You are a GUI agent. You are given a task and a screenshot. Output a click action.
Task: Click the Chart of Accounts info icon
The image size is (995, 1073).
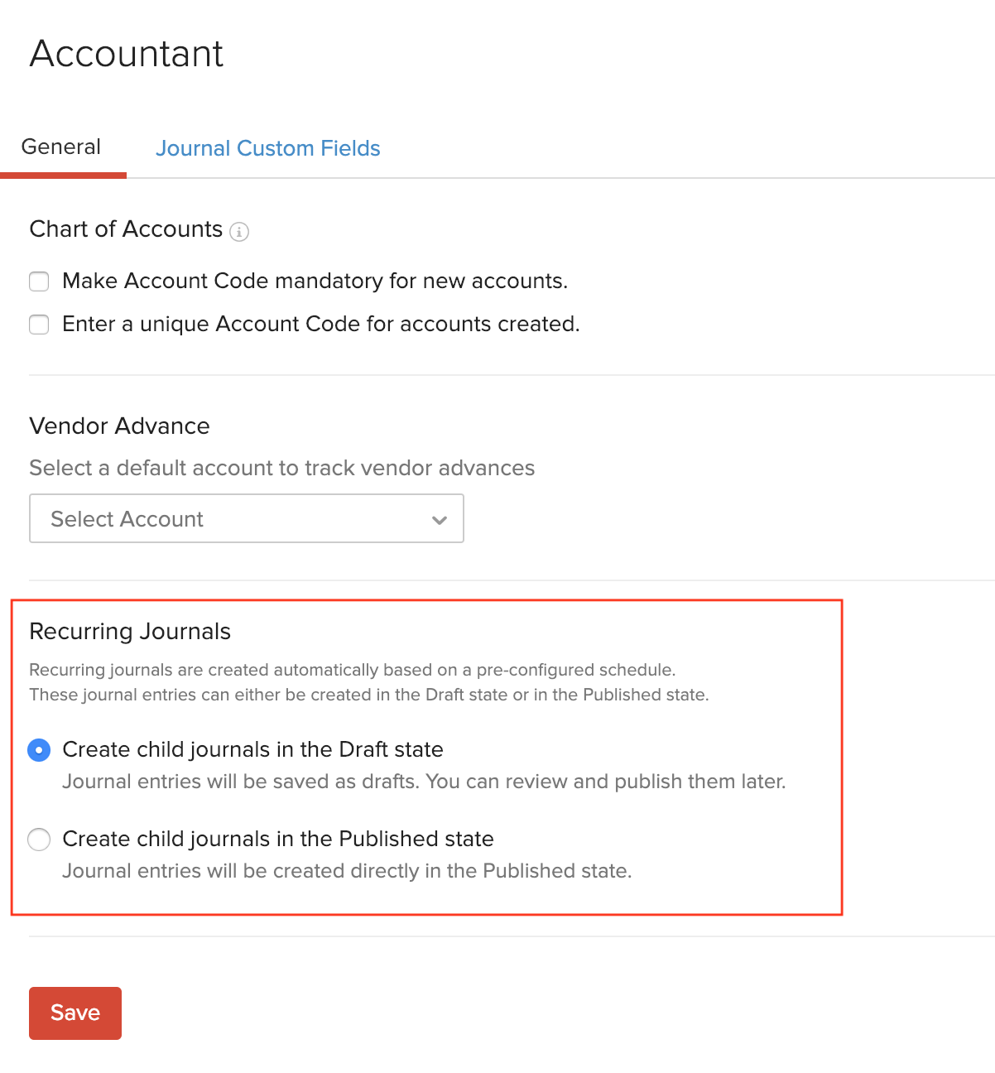tap(239, 232)
